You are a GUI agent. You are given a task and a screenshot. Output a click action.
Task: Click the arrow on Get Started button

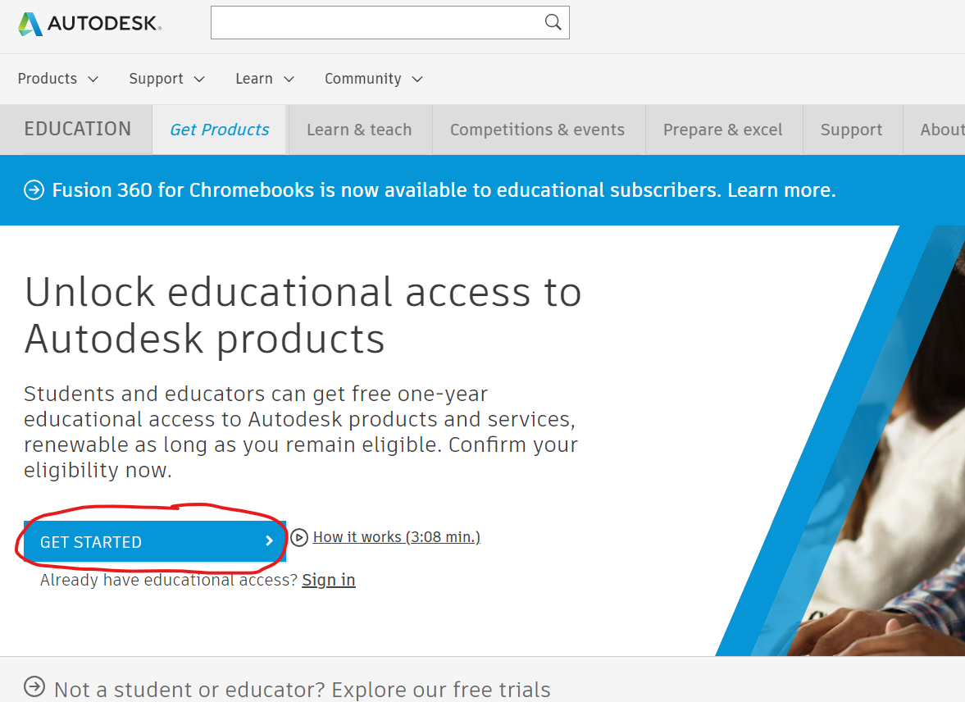tap(269, 541)
